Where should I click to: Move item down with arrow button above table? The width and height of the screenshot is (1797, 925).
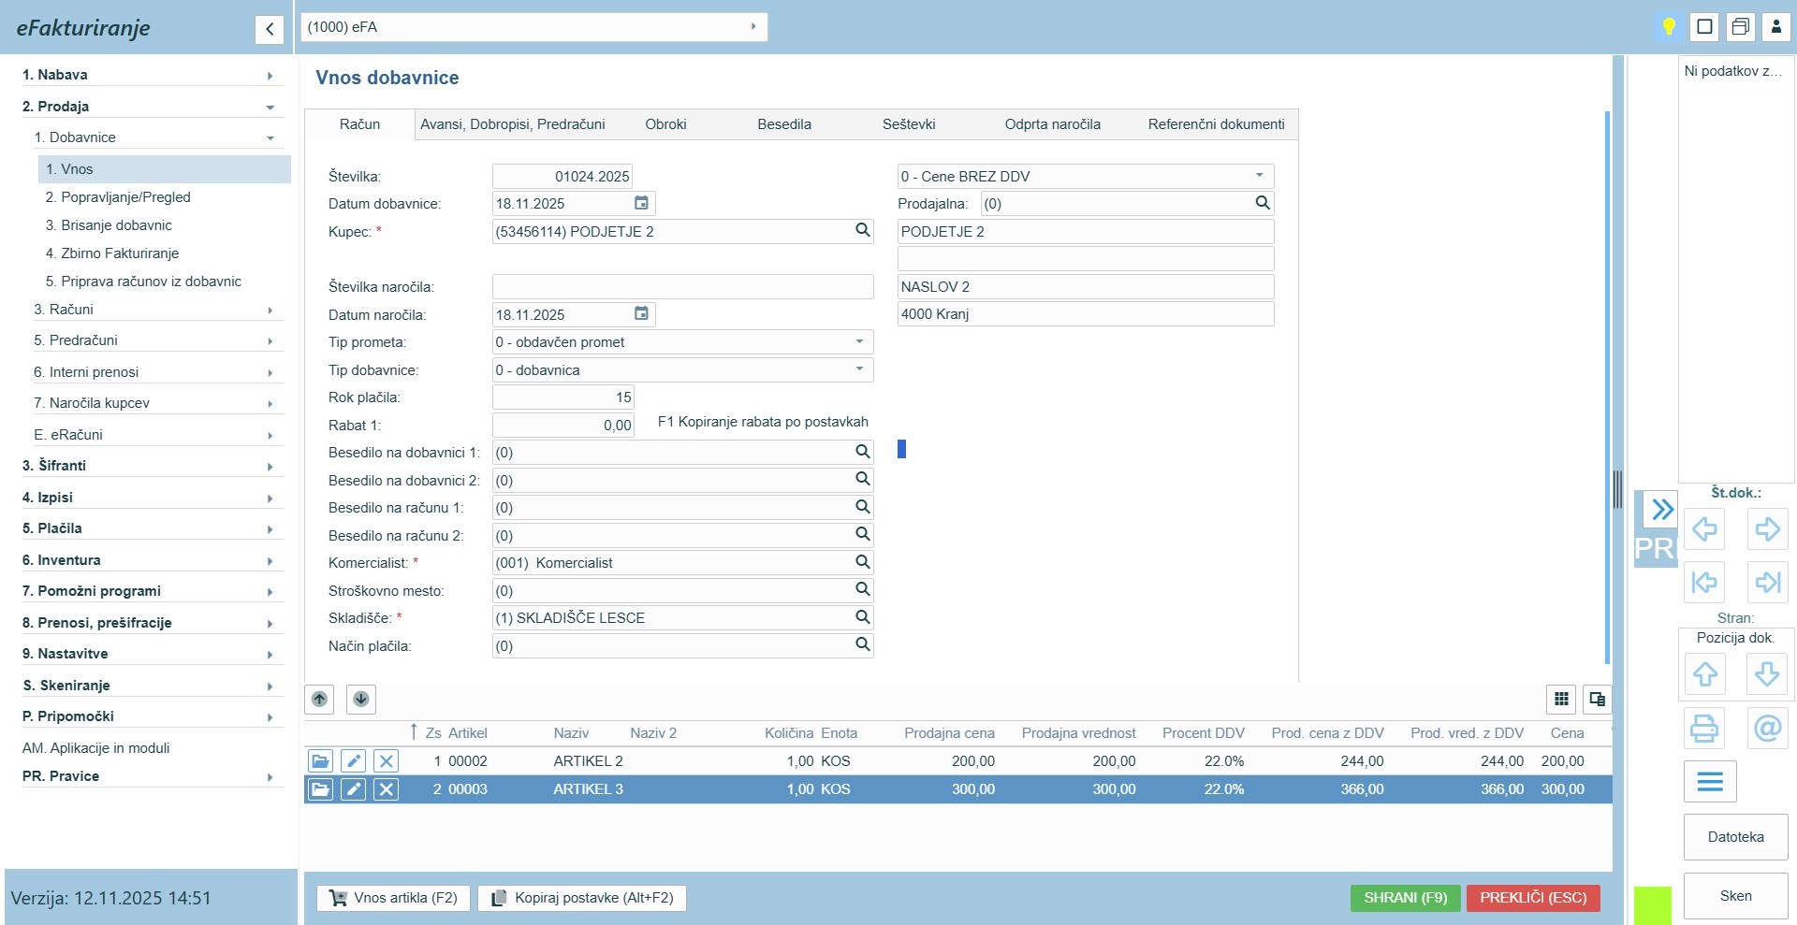point(361,699)
